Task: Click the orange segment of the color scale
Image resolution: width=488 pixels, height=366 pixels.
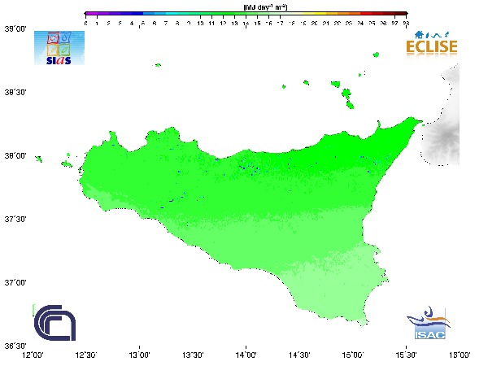Action: (x=349, y=14)
